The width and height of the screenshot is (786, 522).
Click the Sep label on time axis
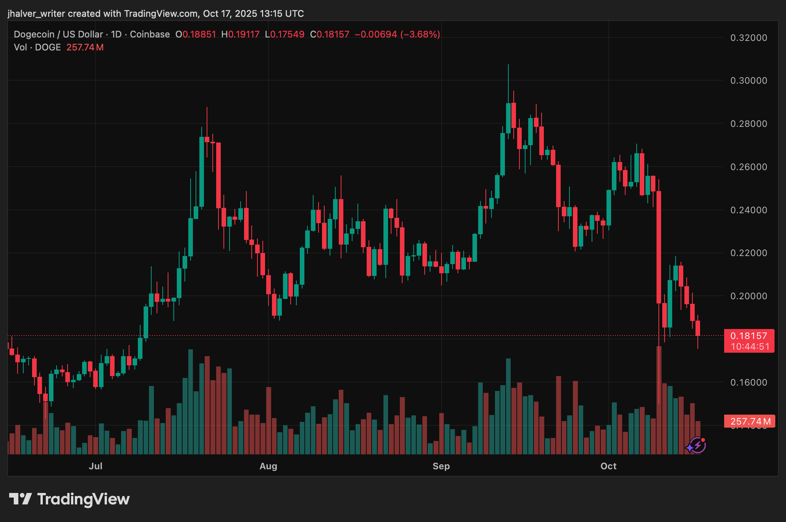pos(441,466)
